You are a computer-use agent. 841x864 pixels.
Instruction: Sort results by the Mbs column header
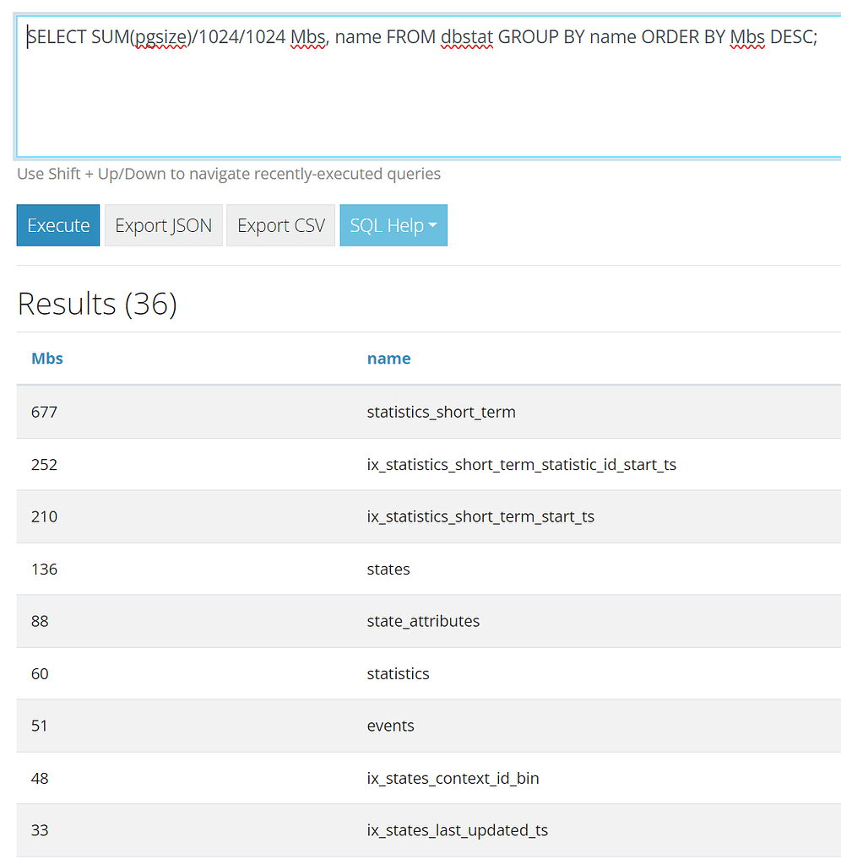click(x=46, y=358)
